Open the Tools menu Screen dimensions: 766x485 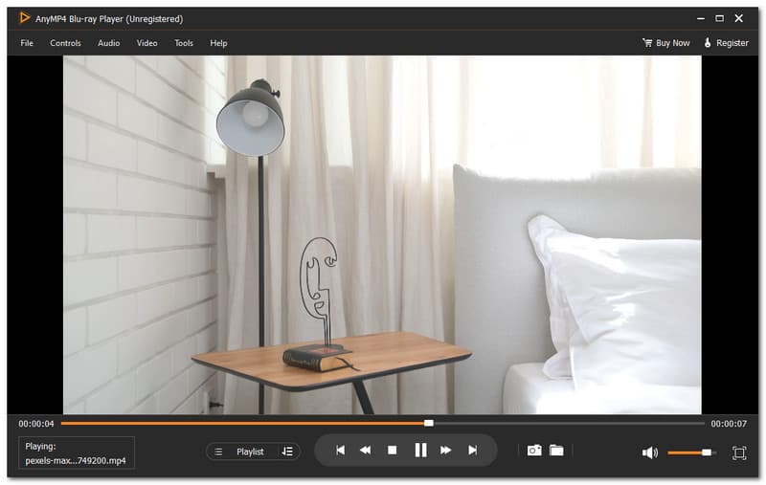tap(184, 43)
